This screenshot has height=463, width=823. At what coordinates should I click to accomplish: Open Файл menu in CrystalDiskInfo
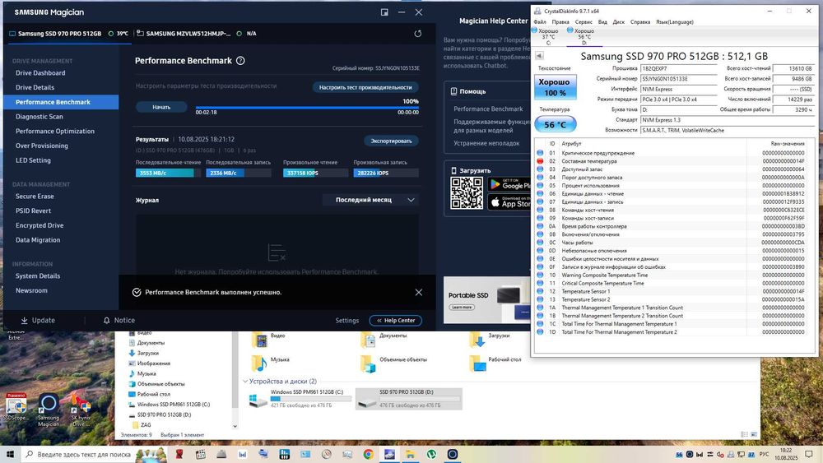pyautogui.click(x=540, y=22)
